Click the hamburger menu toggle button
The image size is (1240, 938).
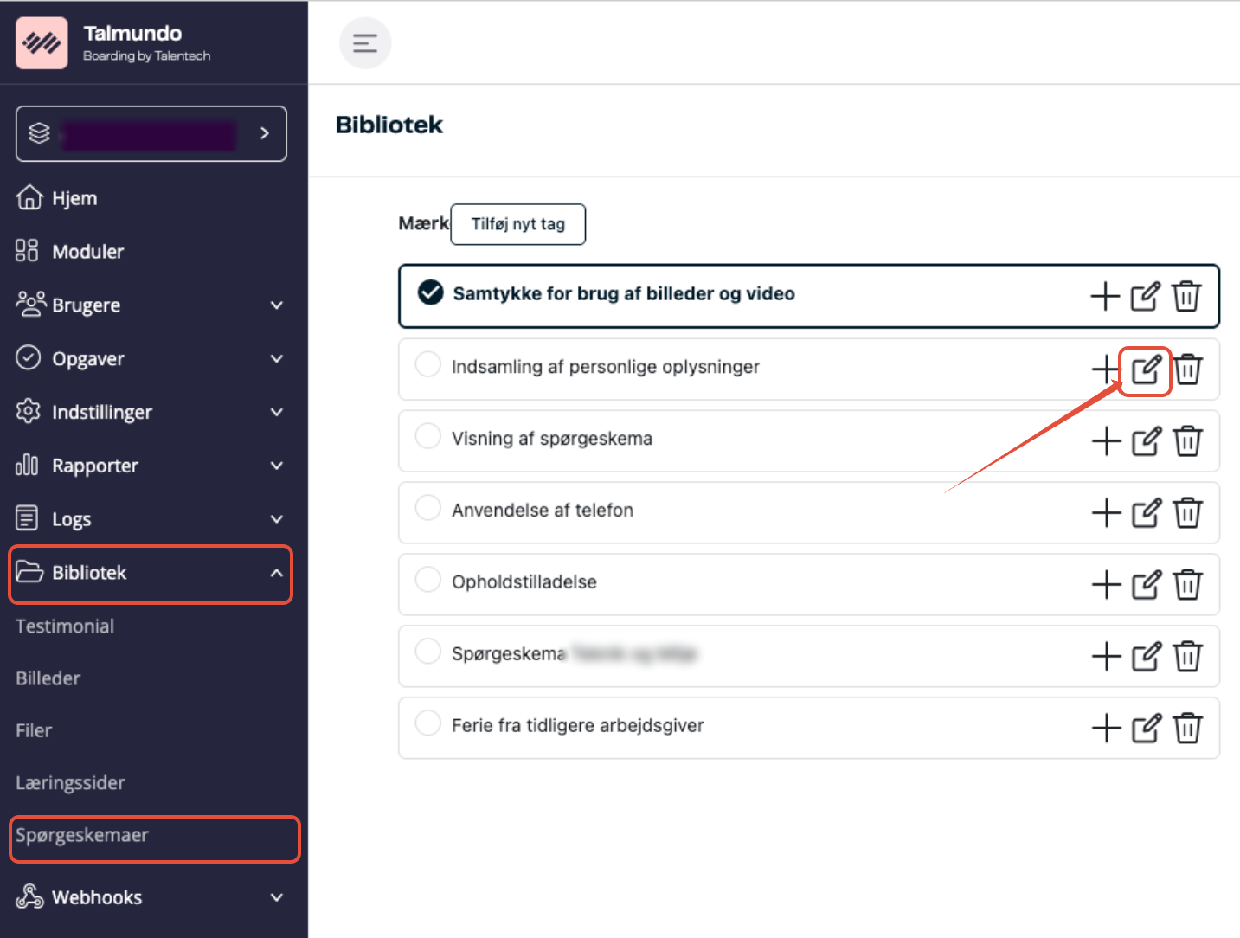364,43
